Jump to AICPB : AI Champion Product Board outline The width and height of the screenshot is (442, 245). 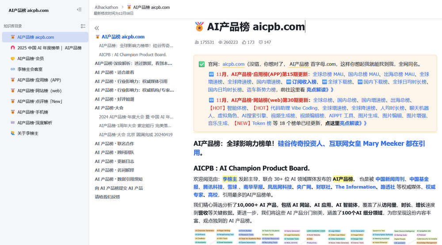133,55
